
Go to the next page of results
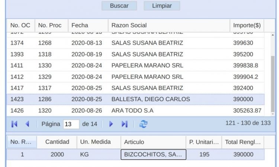point(111,124)
